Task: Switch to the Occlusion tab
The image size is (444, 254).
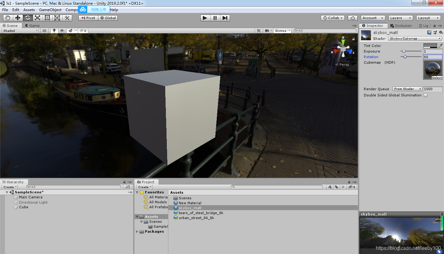Action: tap(401, 26)
